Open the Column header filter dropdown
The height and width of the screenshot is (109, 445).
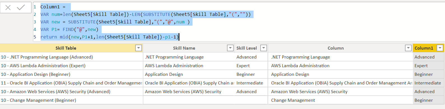pyautogui.click(x=408, y=48)
